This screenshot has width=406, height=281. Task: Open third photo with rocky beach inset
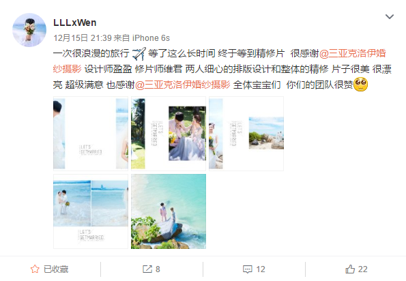pyautogui.click(x=246, y=134)
